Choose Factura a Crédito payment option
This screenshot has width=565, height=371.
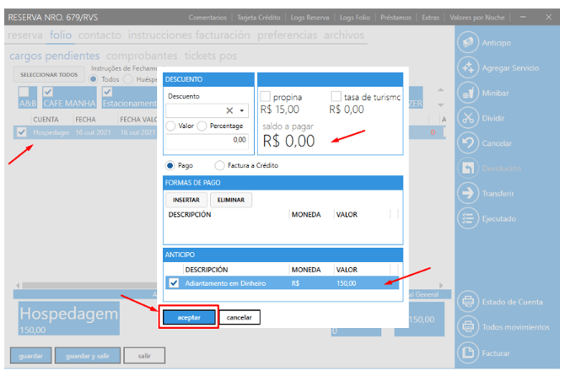221,165
